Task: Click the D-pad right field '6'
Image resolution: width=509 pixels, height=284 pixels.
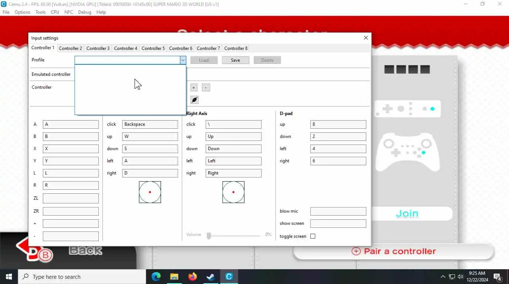Action: click(x=338, y=161)
